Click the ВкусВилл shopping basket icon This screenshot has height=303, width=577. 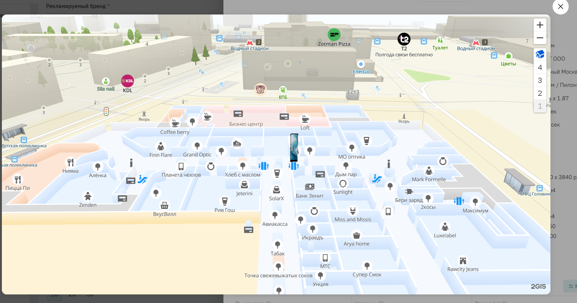164,205
